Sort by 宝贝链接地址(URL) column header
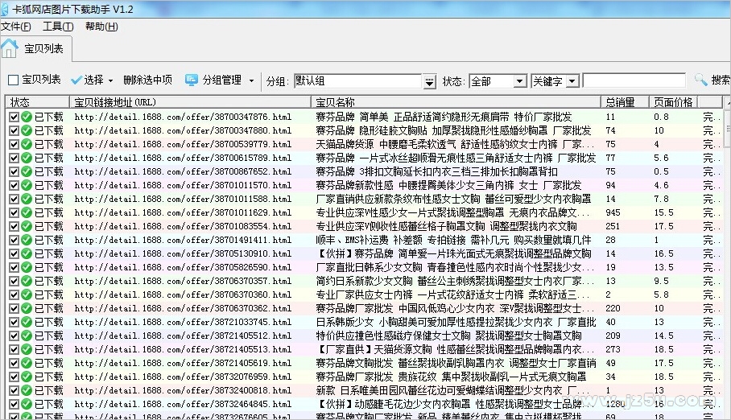Viewport: 731px width, 420px height. pos(190,102)
